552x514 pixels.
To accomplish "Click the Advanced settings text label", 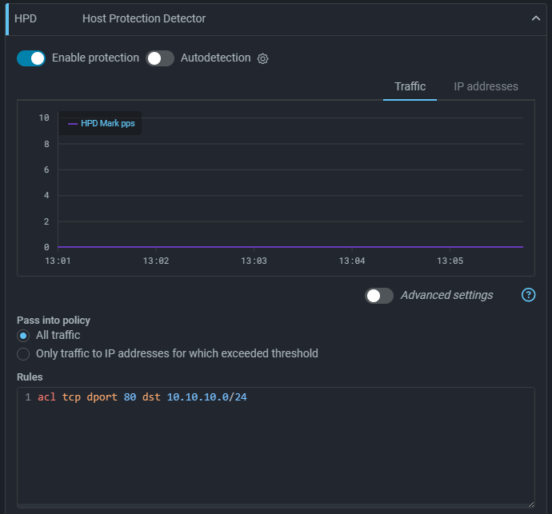I will pos(446,296).
